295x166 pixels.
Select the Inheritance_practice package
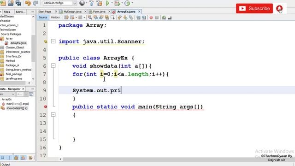click(18, 52)
